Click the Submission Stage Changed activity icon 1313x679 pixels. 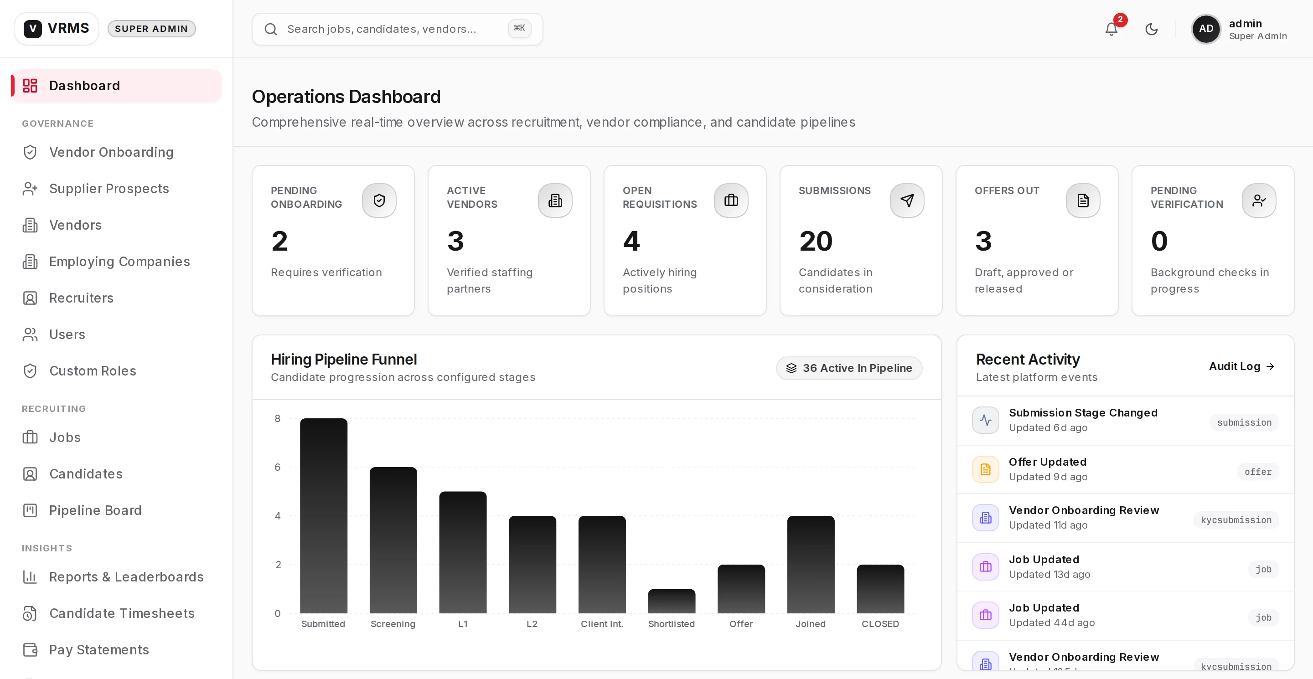coord(985,420)
